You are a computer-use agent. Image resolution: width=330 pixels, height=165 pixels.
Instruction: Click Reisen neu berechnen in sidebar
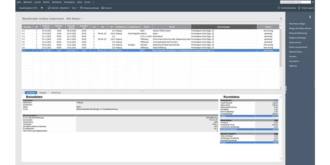(x=298, y=47)
